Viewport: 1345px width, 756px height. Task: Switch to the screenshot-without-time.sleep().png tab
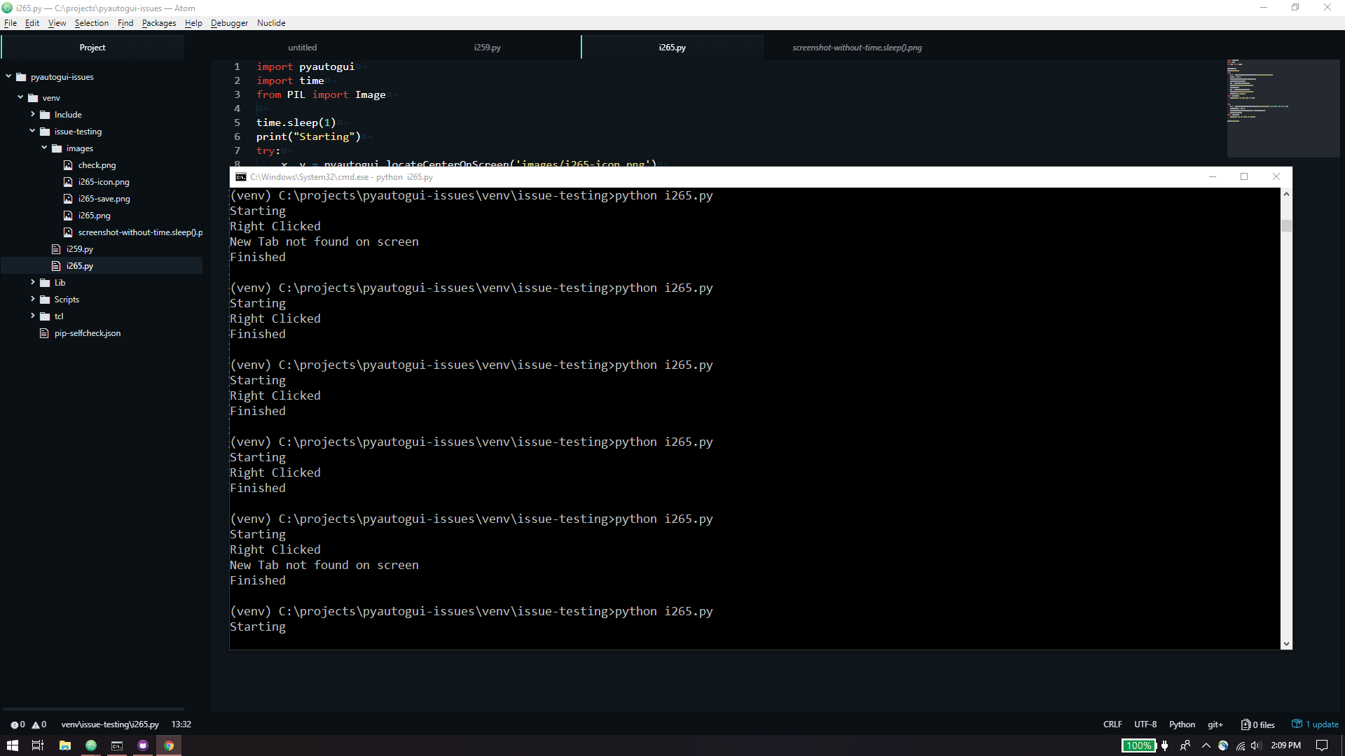[x=856, y=47]
